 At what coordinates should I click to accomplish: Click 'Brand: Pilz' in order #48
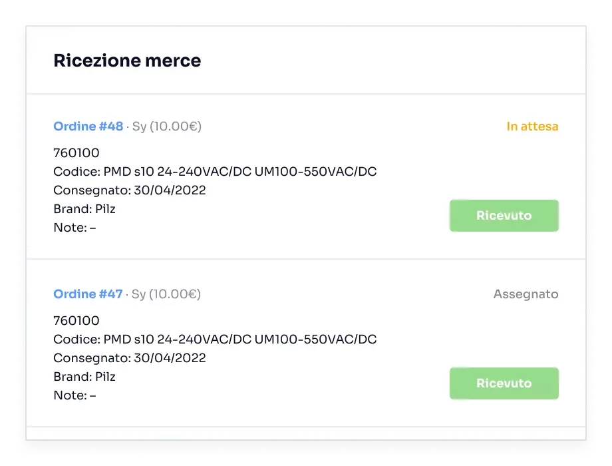coord(84,210)
